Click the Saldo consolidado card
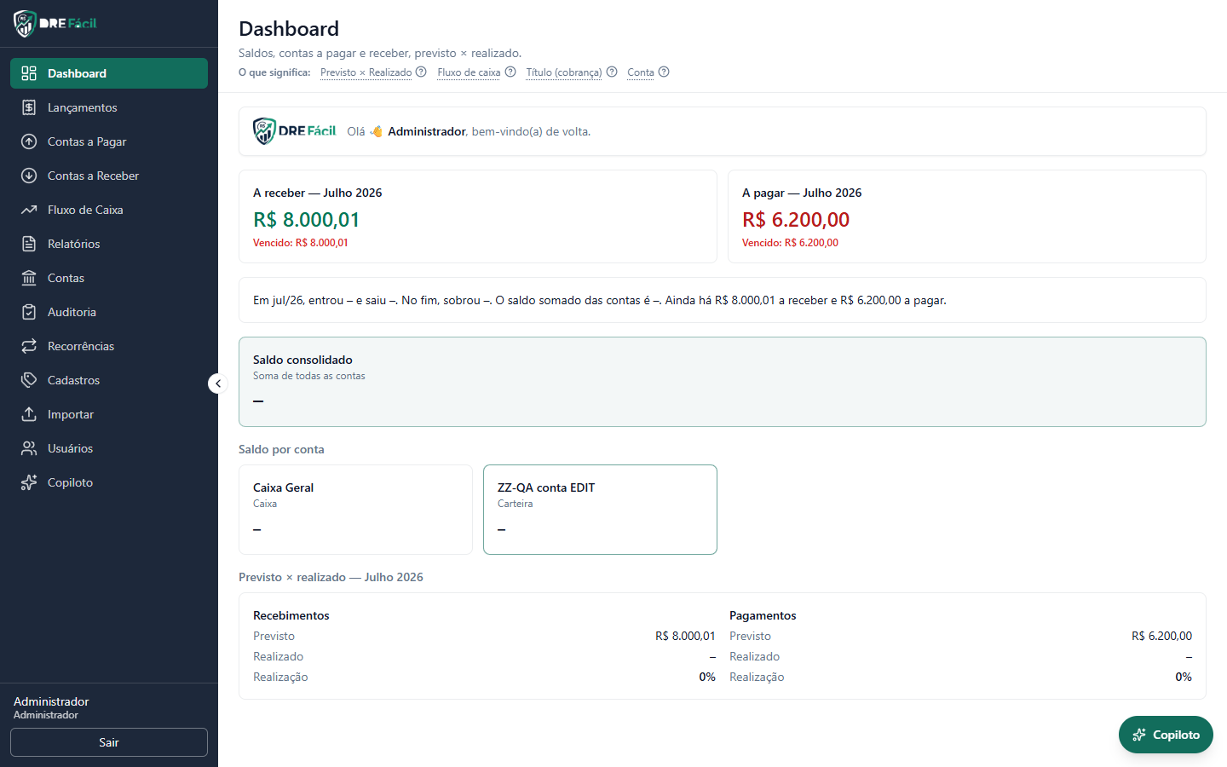This screenshot has width=1227, height=767. tap(723, 382)
